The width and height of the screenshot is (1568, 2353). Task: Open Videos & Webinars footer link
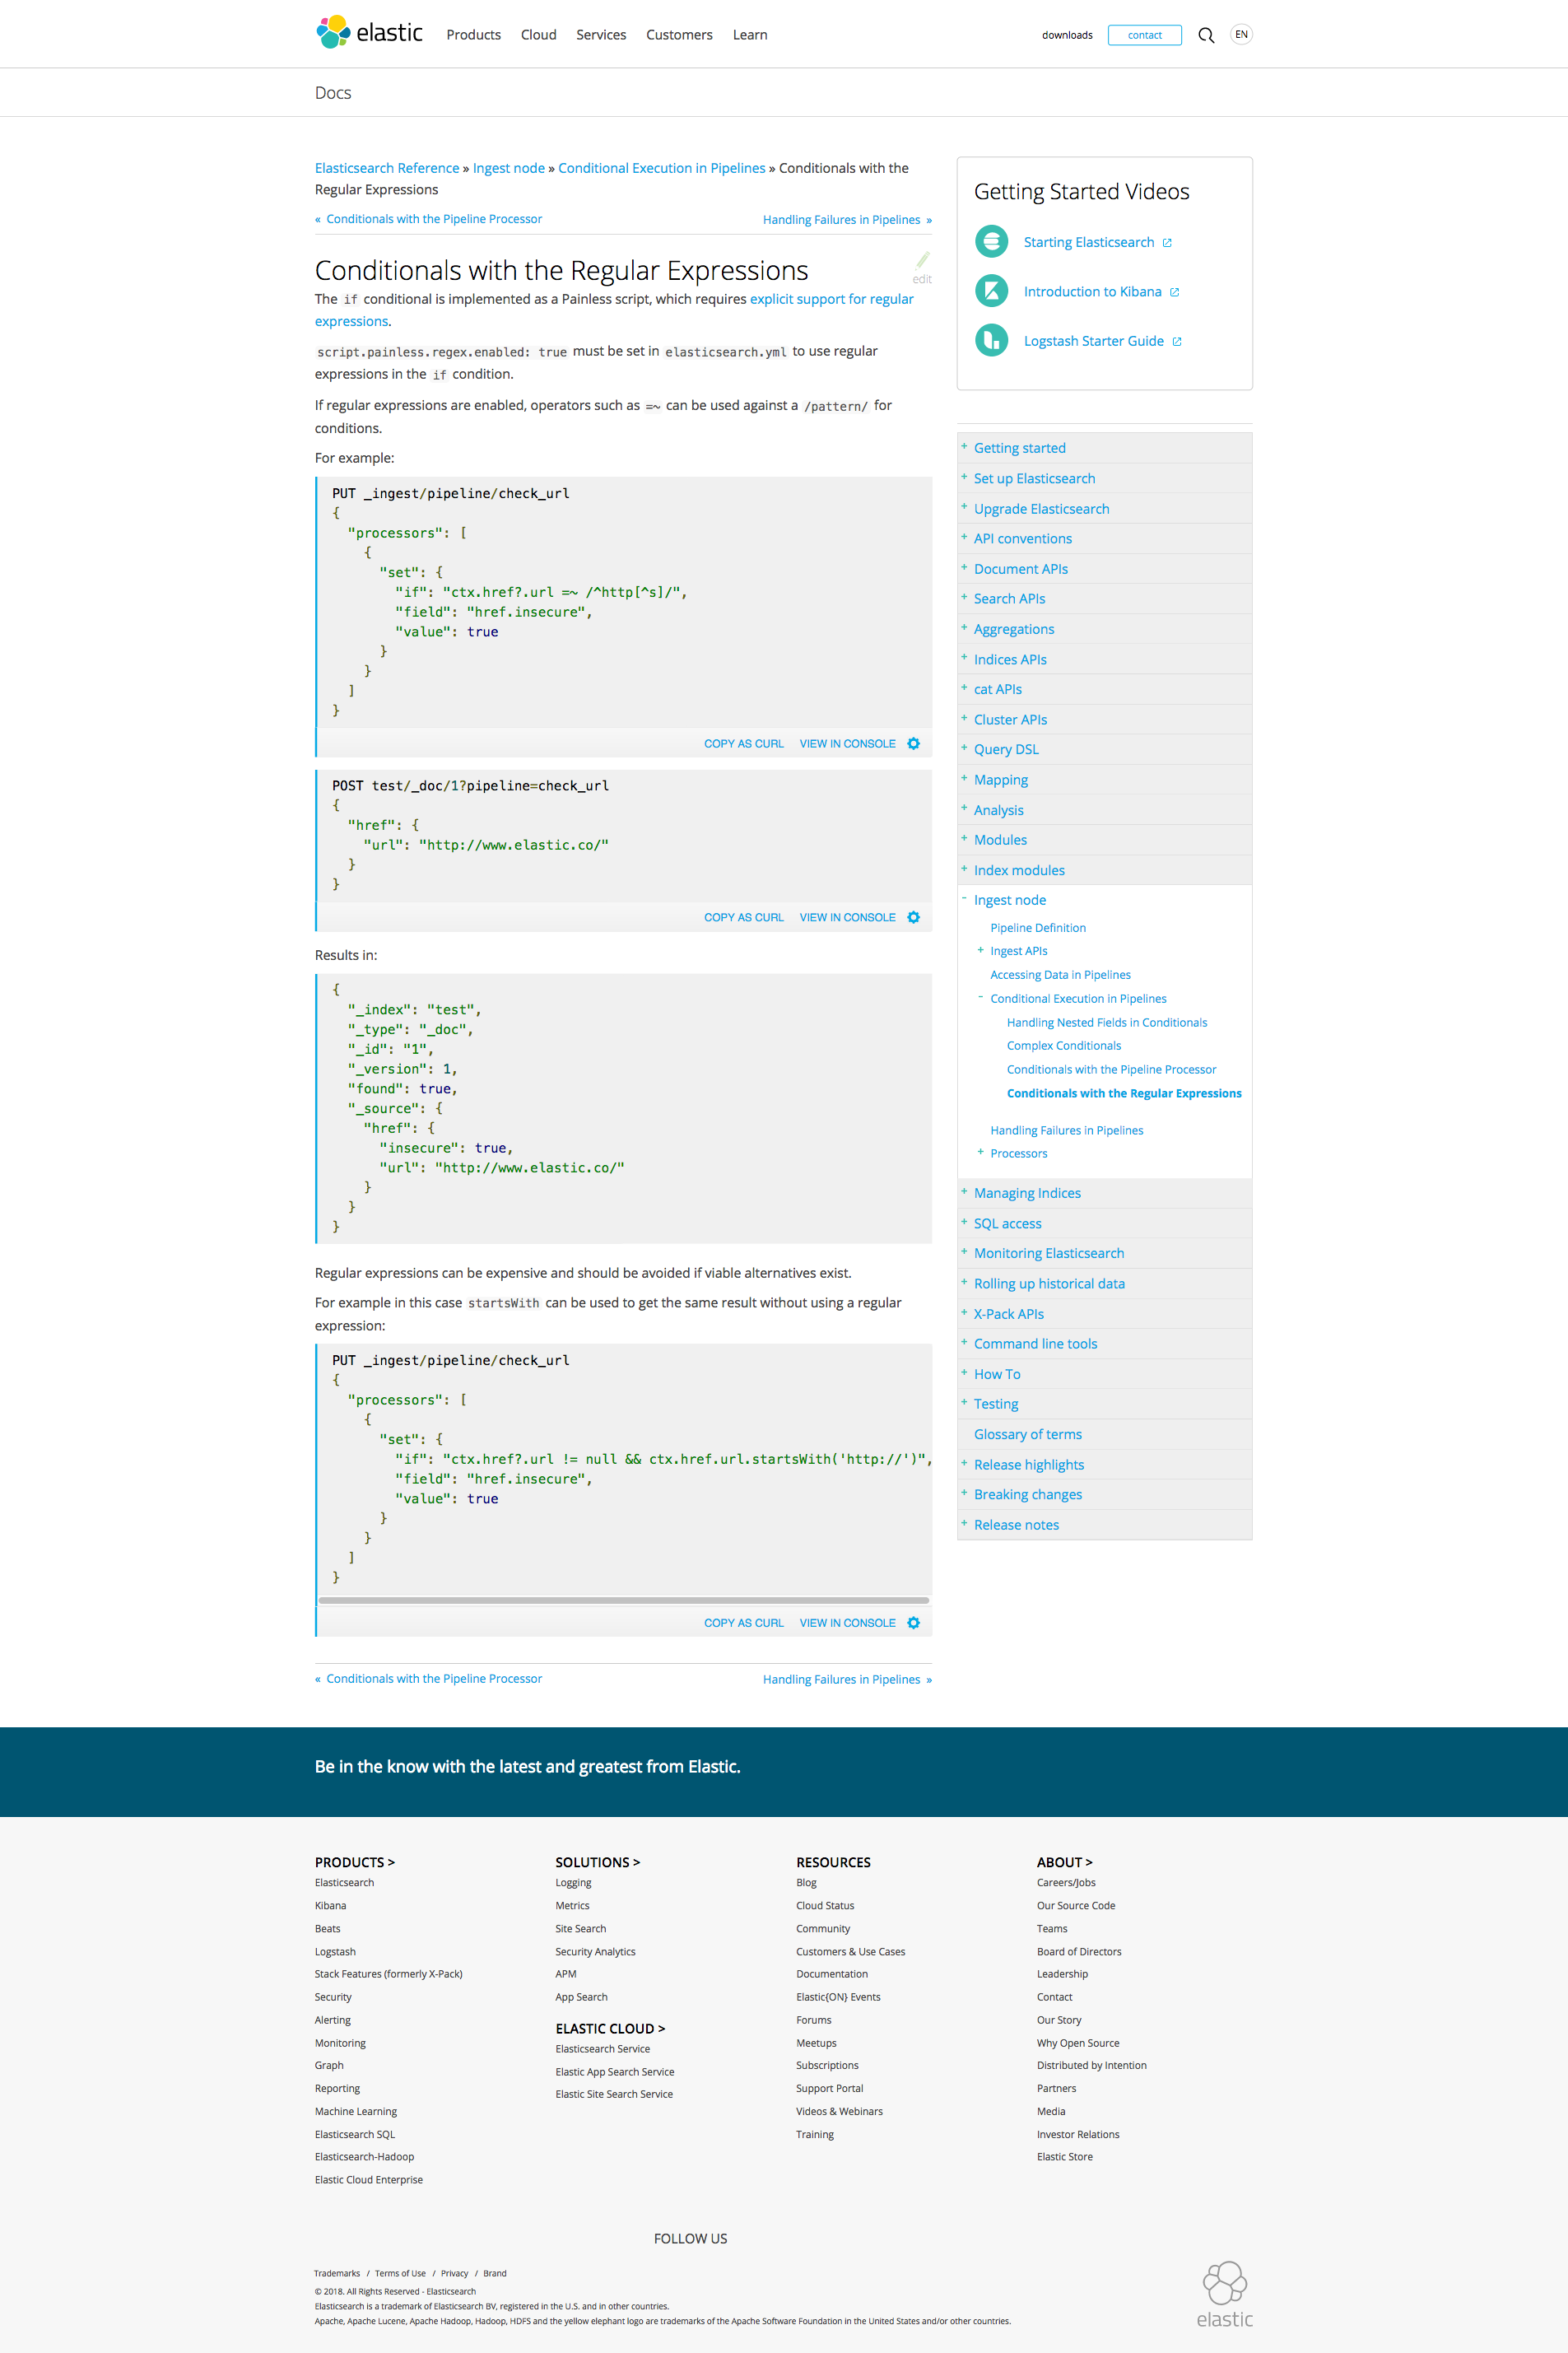click(x=839, y=2111)
